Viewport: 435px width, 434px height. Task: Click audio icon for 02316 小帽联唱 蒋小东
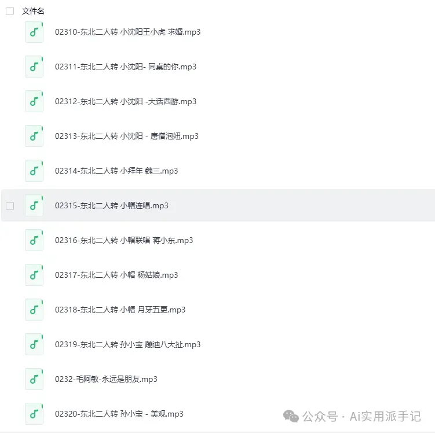coord(34,240)
